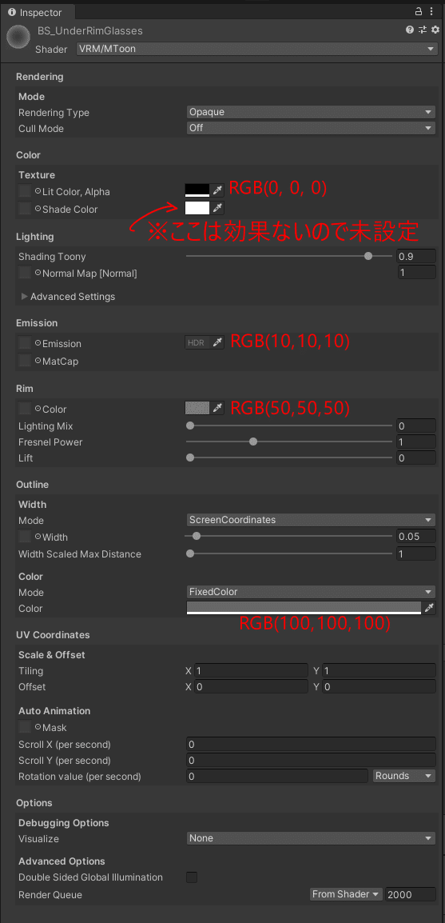Open the Inspector panel three-dot menu
This screenshot has width=445, height=923.
point(434,11)
